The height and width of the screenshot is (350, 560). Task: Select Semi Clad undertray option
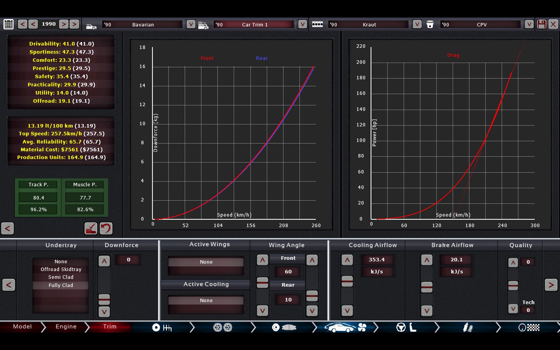[x=61, y=277]
